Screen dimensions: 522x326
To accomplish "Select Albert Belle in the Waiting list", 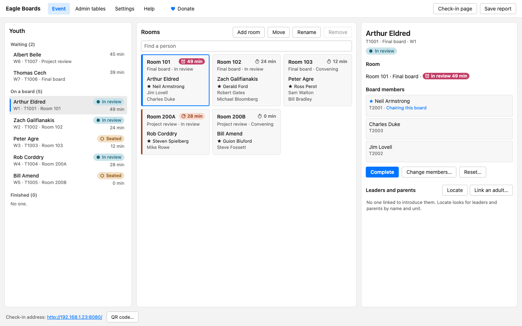I will pyautogui.click(x=68, y=58).
